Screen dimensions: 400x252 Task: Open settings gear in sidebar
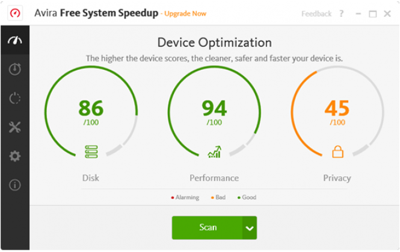(15, 156)
